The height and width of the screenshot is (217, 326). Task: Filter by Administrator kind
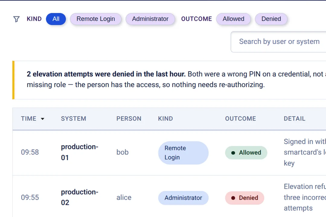click(x=150, y=19)
